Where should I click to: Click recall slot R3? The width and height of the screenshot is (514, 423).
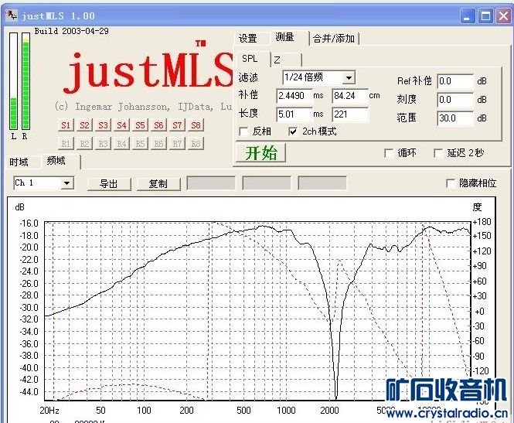103,144
